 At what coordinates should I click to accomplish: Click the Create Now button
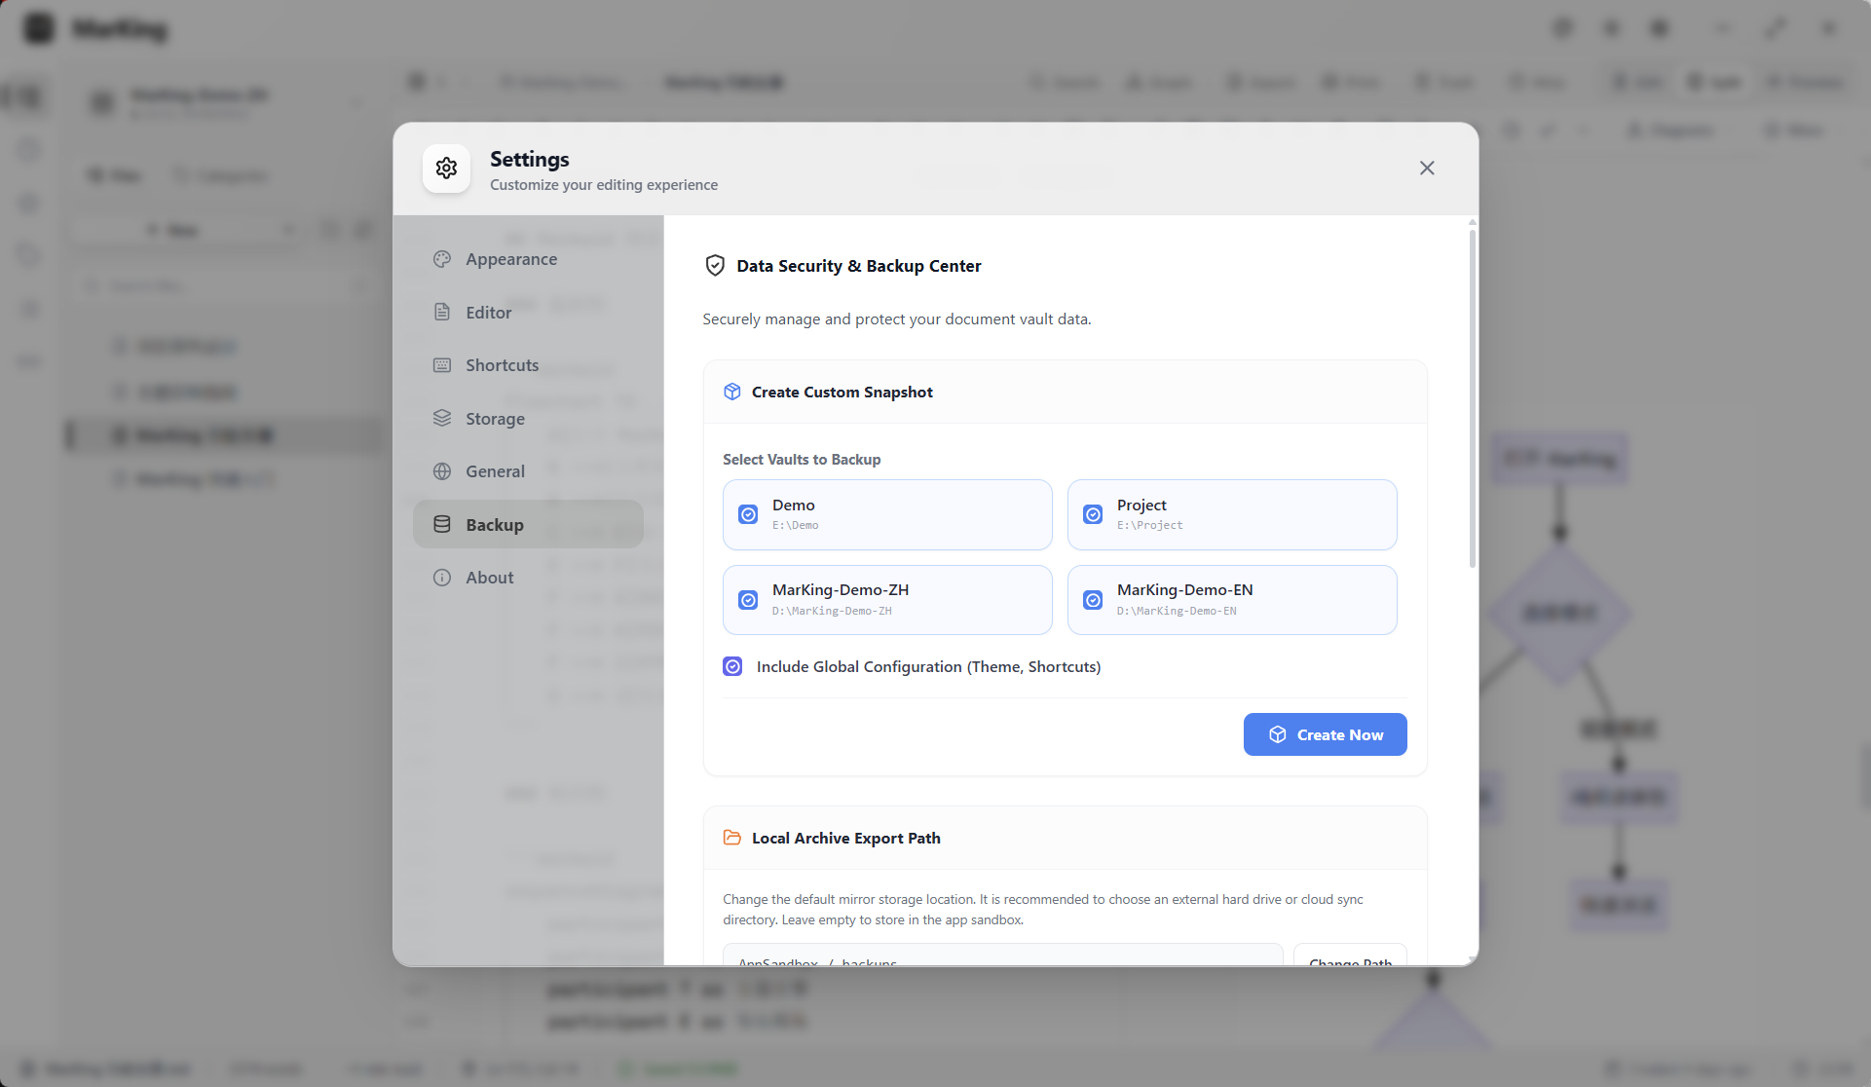(x=1325, y=734)
